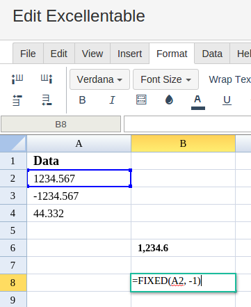Screen dimensions: 251x307
Task: Pick the text color A swatch
Action: click(x=198, y=102)
